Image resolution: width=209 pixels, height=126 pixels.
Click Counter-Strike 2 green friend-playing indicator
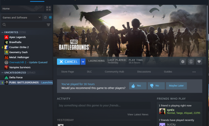(2, 47)
